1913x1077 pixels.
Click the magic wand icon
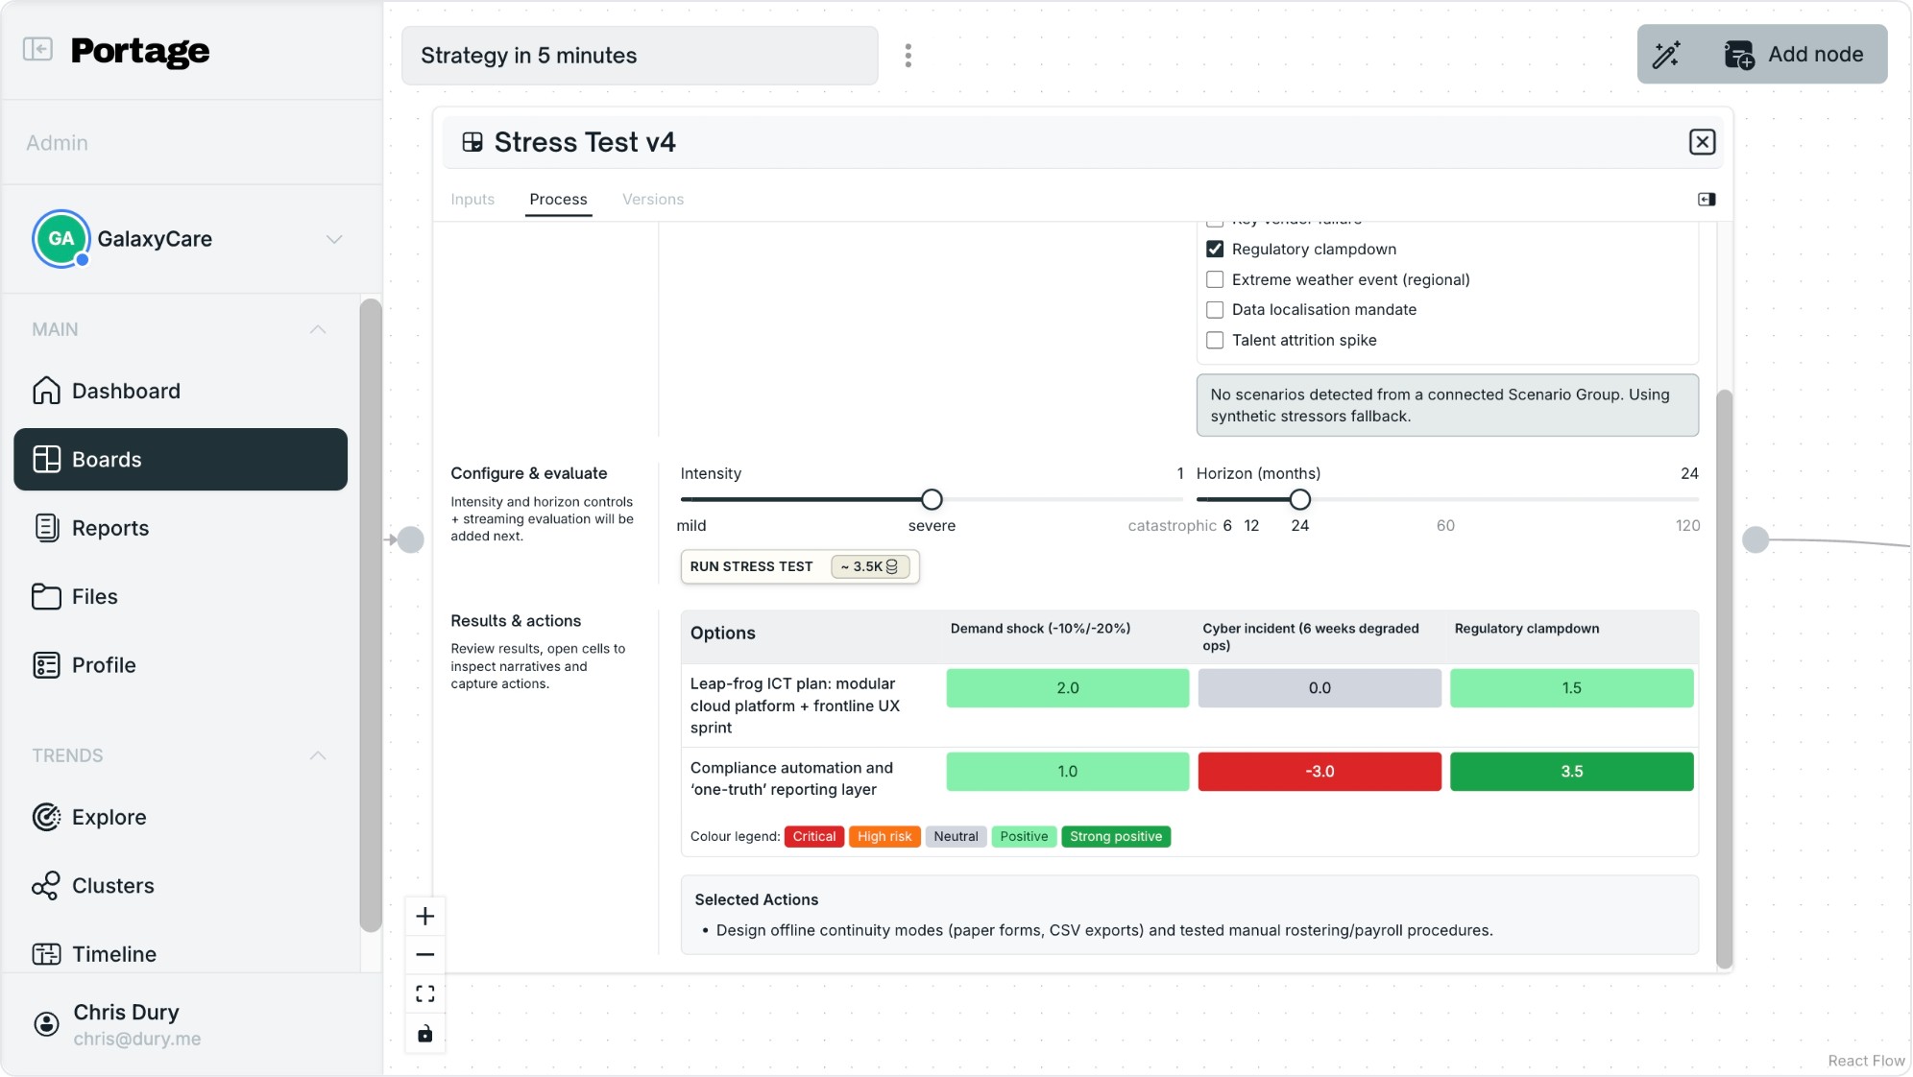1666,55
